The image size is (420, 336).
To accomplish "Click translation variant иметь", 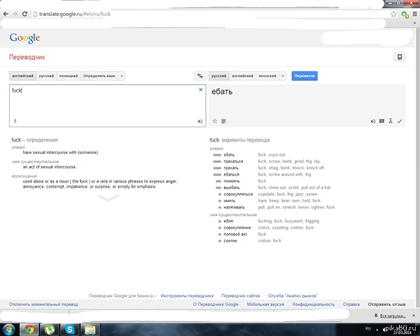I will pos(230,201).
